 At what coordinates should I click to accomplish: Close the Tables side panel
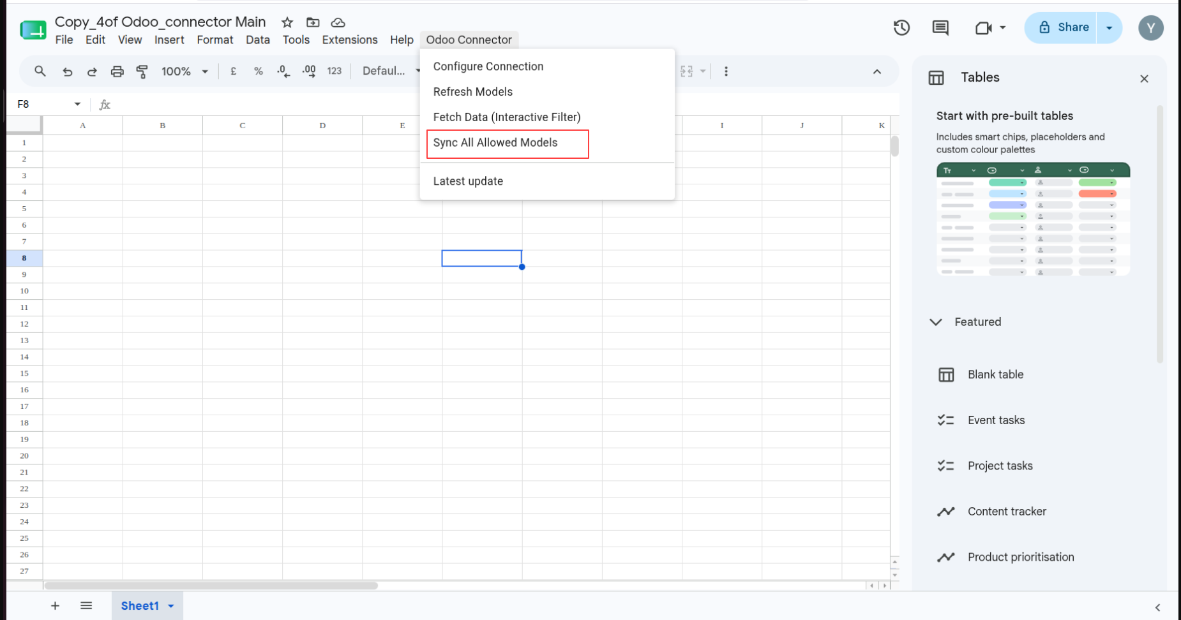[1144, 78]
